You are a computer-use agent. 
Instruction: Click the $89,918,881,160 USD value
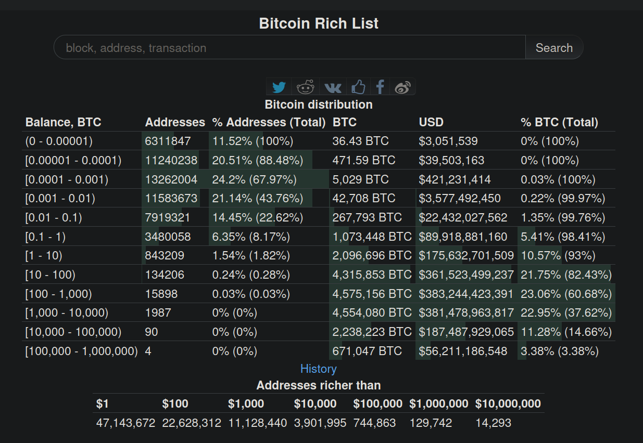463,237
